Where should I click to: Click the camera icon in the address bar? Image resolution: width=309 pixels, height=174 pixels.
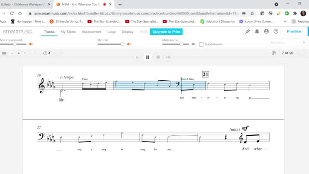pyautogui.click(x=244, y=14)
